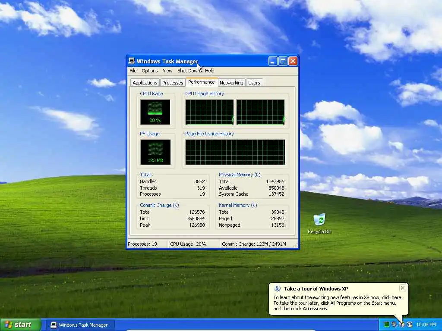Click Commit Charge Total value 126576
The width and height of the screenshot is (442, 331).
coord(197,212)
